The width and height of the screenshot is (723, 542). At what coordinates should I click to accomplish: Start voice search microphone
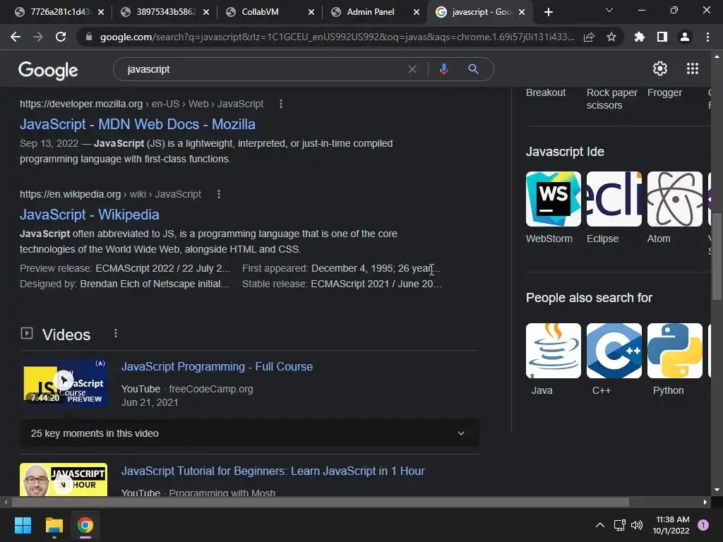pos(443,69)
